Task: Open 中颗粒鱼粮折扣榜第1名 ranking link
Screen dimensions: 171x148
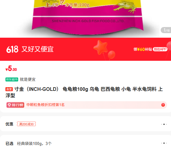Action: (45, 105)
